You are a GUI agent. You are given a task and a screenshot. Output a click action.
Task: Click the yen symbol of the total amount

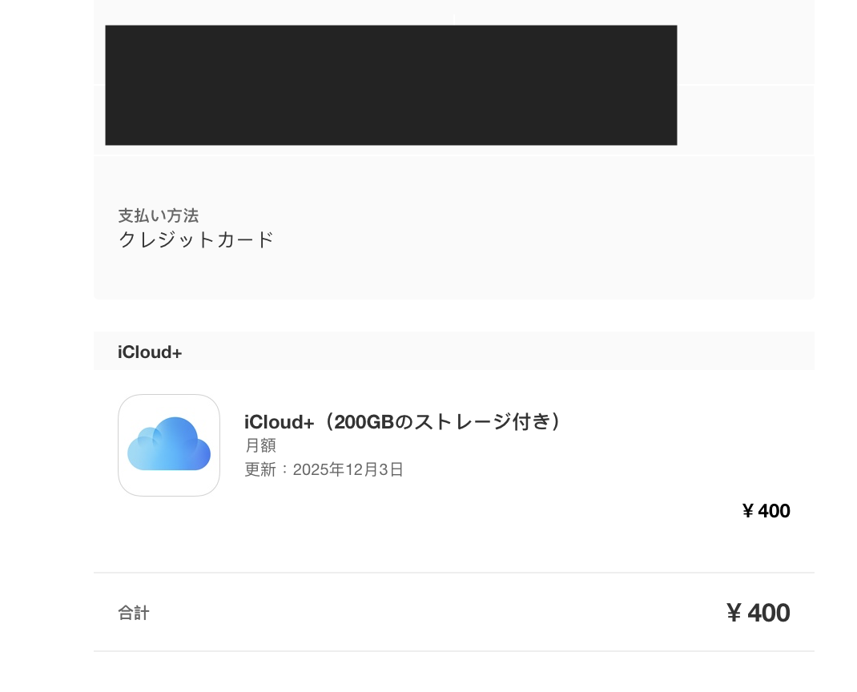(734, 614)
